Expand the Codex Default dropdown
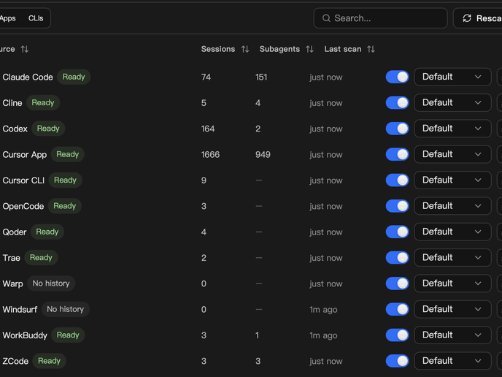The height and width of the screenshot is (377, 502). coord(452,129)
